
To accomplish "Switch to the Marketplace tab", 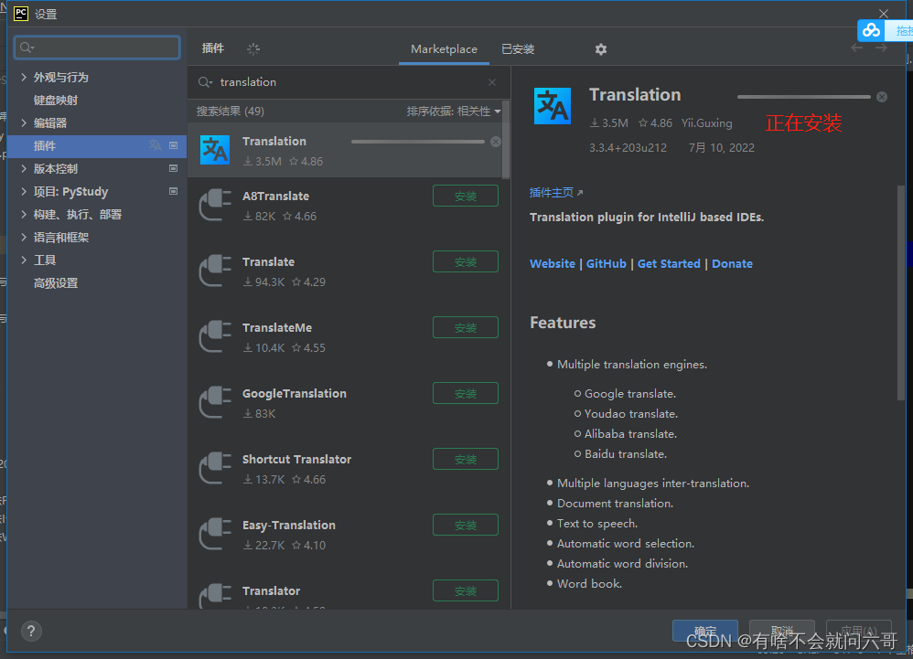I will tap(444, 49).
